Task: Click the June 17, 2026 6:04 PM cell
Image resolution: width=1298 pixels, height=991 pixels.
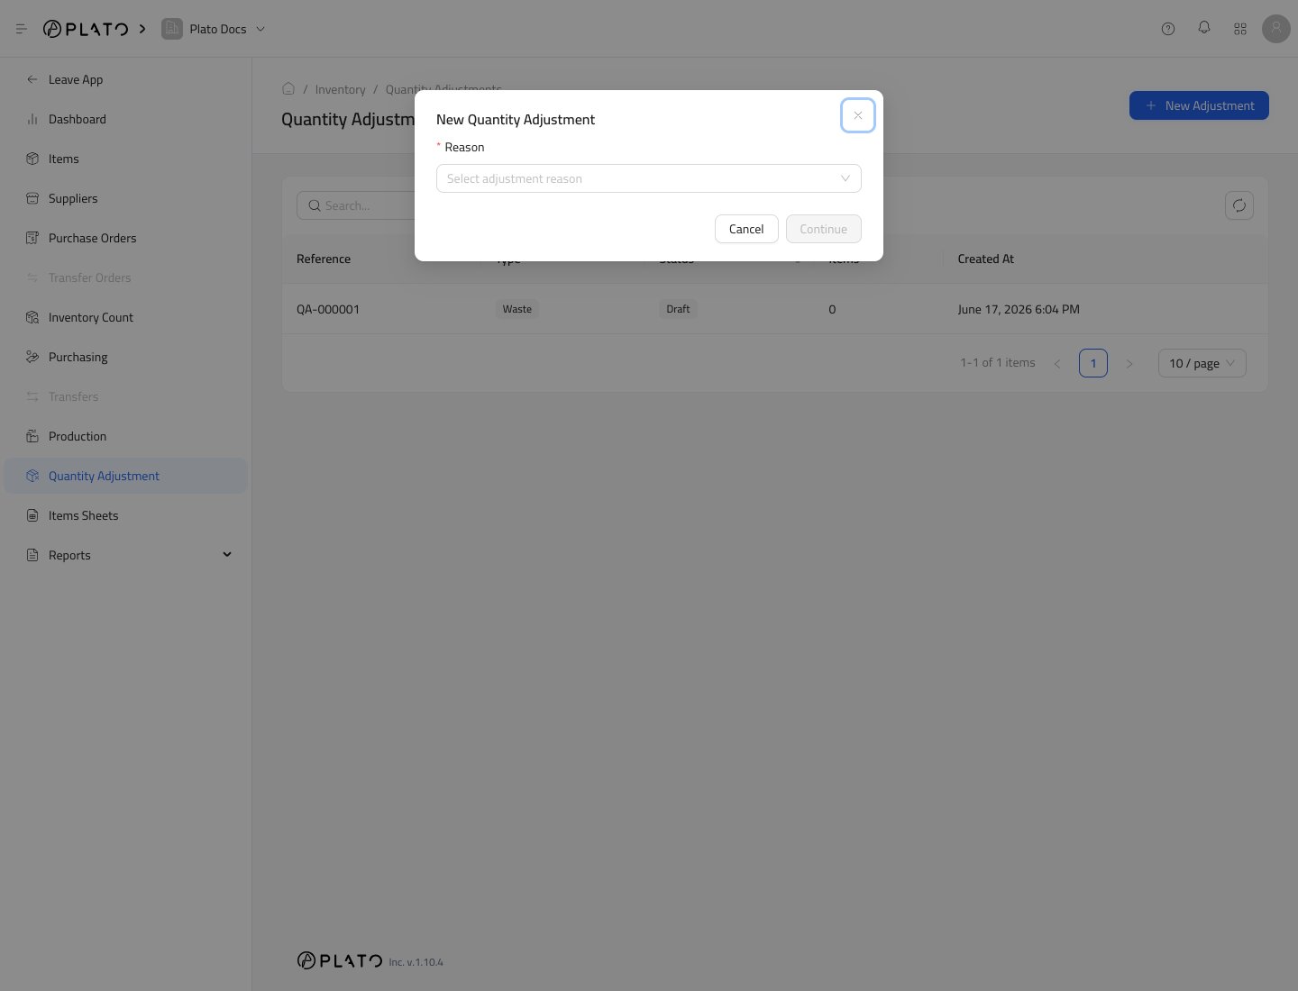Action: (1019, 309)
